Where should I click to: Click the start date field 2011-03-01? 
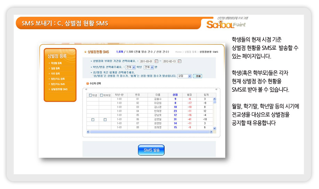(x=146, y=61)
